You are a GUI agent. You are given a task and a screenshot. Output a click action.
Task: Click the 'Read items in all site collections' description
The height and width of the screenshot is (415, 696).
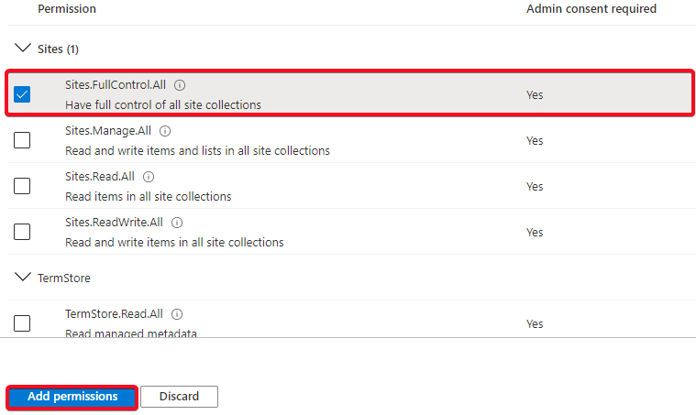(x=149, y=196)
